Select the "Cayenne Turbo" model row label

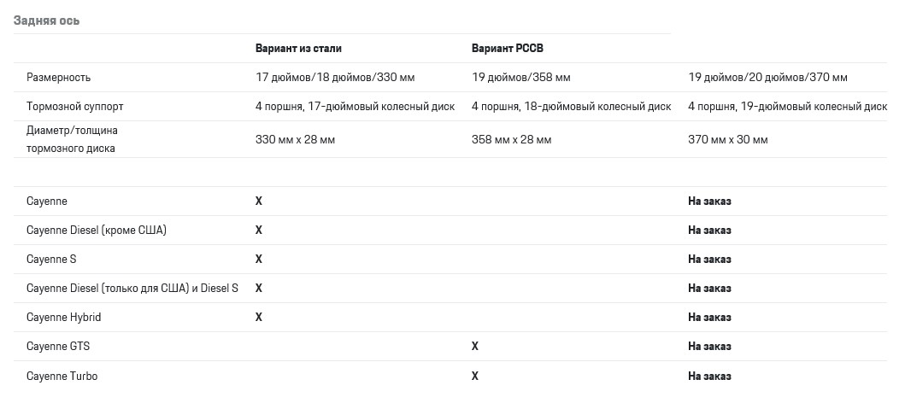click(x=62, y=376)
